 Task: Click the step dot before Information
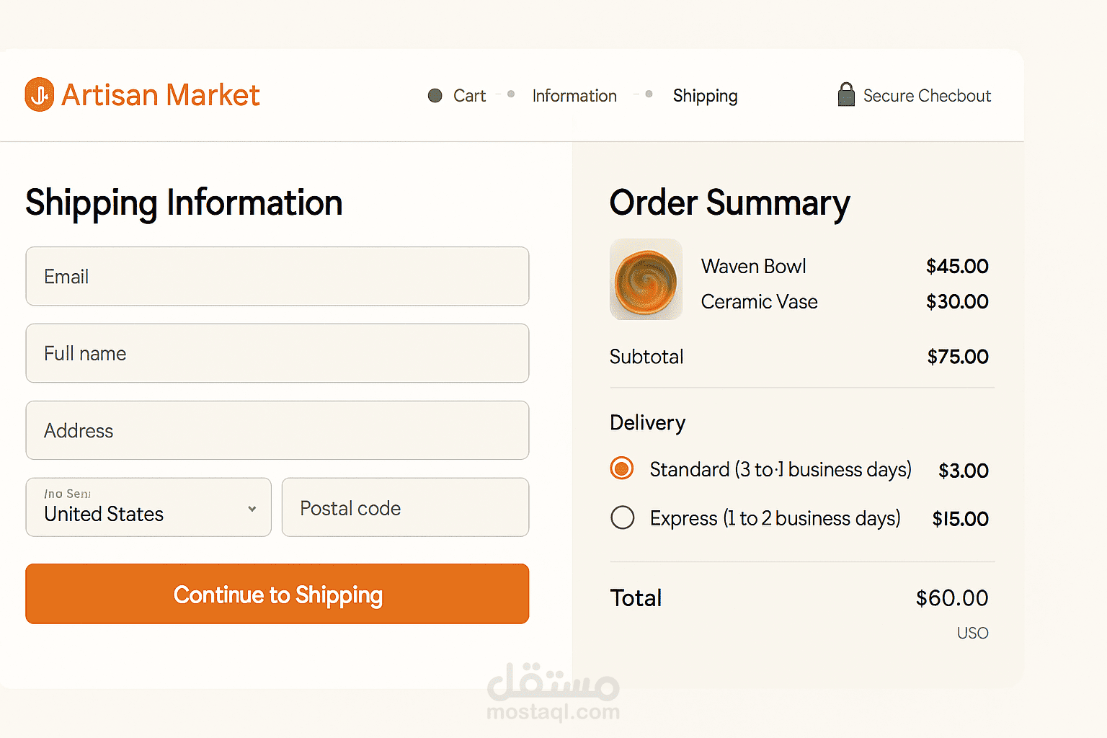(x=511, y=94)
